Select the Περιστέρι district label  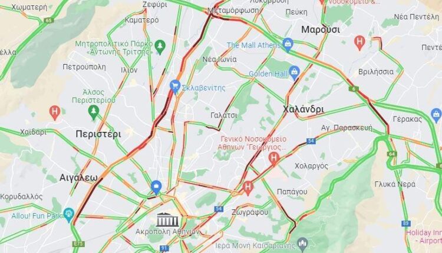pyautogui.click(x=98, y=134)
